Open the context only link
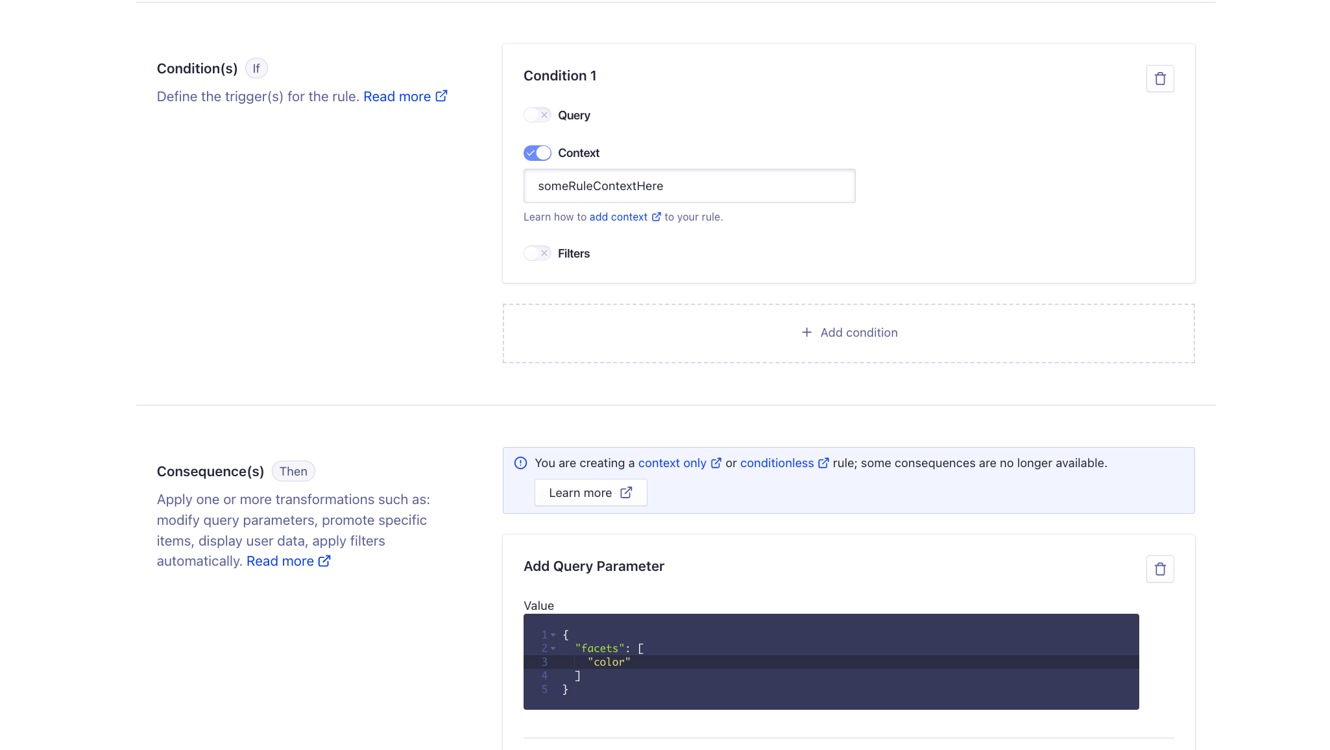This screenshot has width=1330, height=750. (x=680, y=463)
